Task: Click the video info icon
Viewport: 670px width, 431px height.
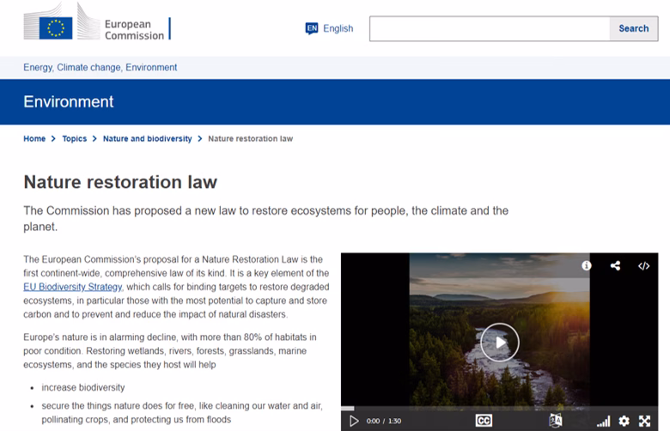Action: (x=587, y=266)
